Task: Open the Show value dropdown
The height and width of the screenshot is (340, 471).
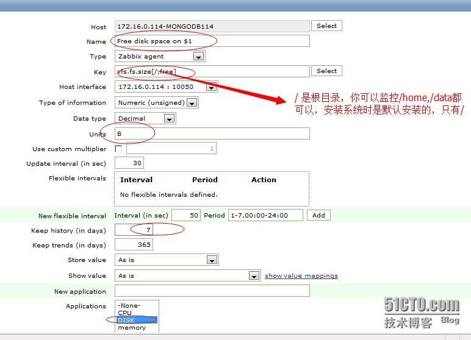Action: point(187,275)
